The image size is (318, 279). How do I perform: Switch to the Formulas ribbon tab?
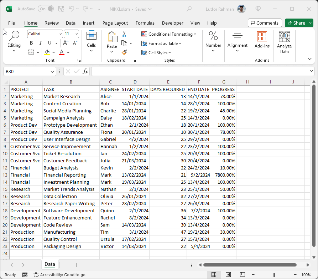click(x=145, y=23)
